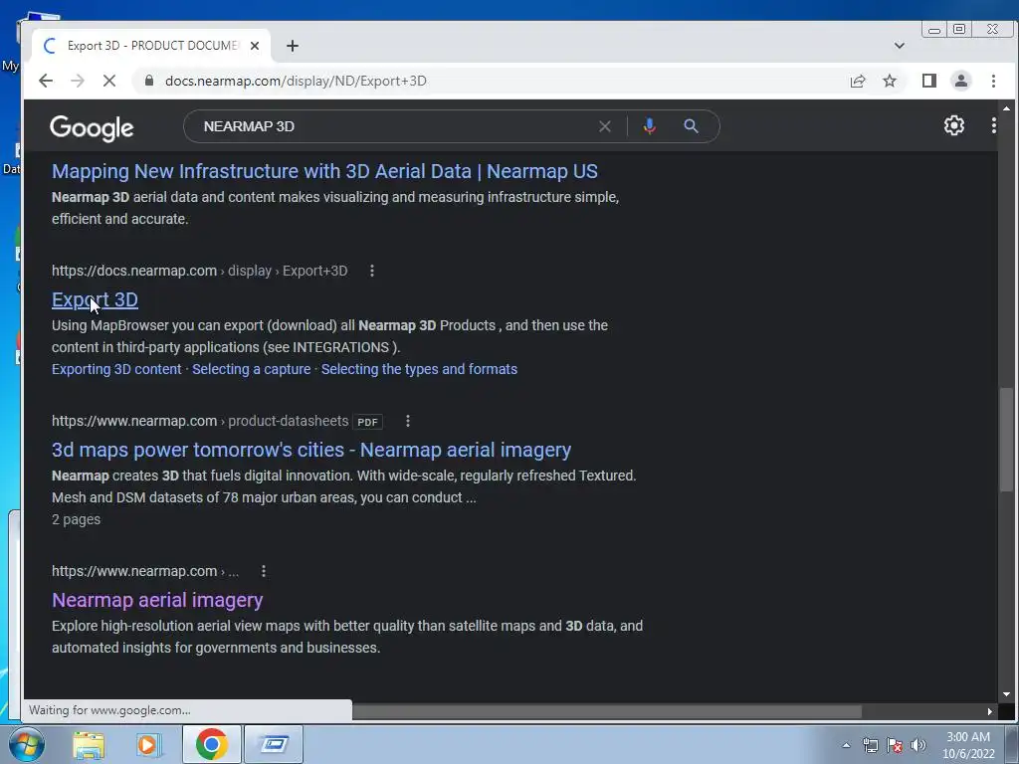Start voice search with microphone
This screenshot has height=764, width=1019.
[649, 126]
